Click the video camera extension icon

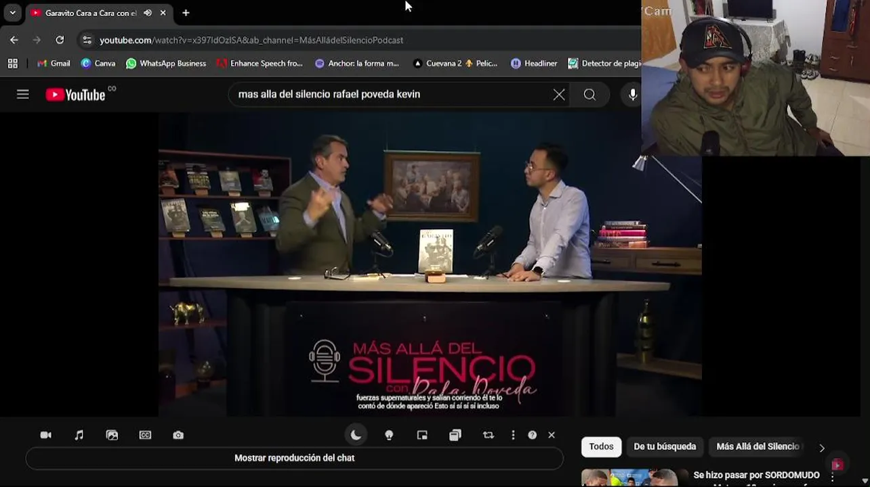45,435
